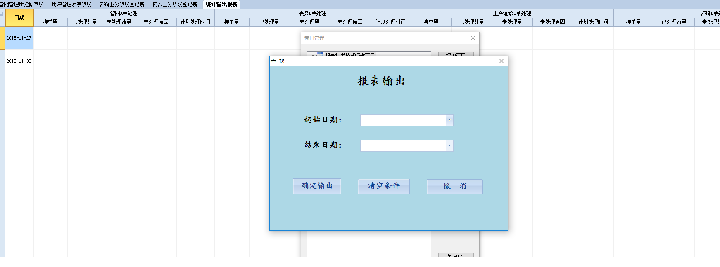Switch to the 内部业务热线登记表 tab

(x=175, y=4)
